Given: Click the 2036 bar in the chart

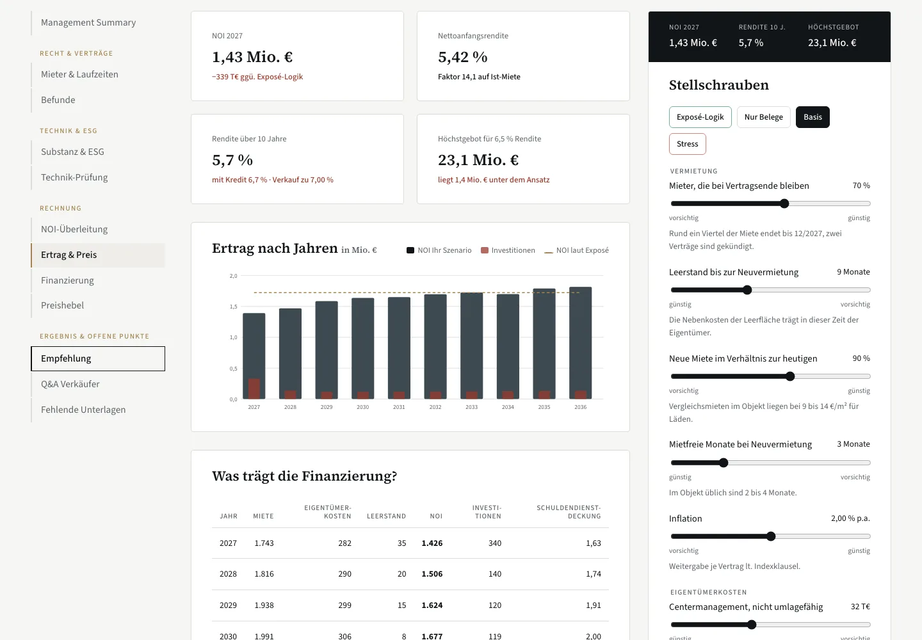Looking at the screenshot, I should click(x=581, y=343).
